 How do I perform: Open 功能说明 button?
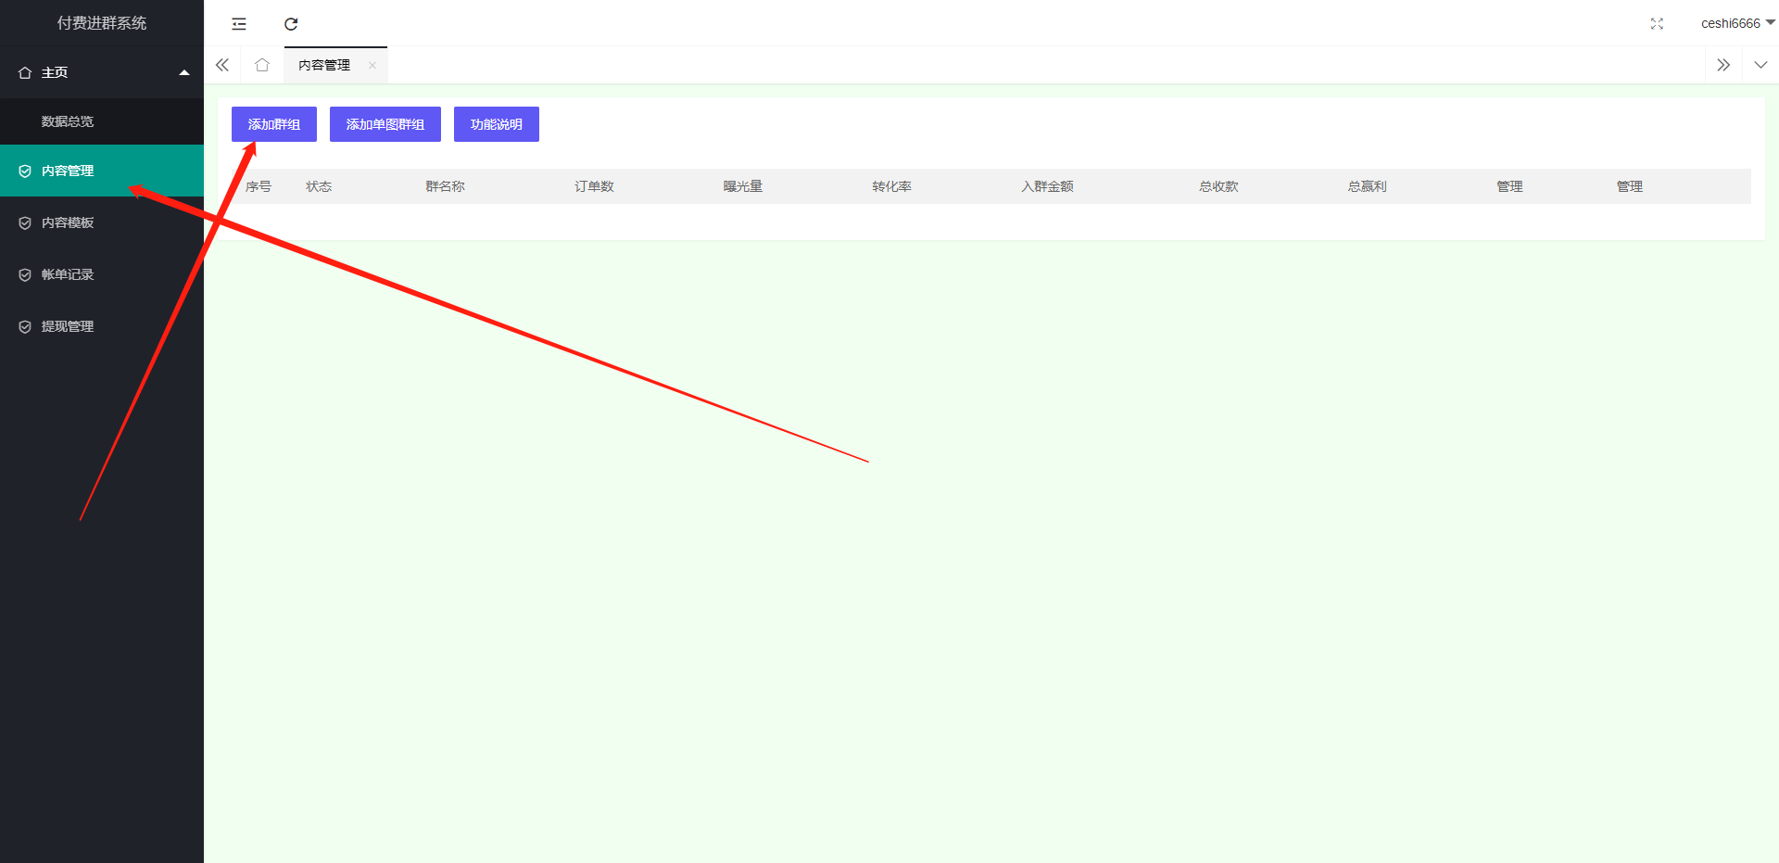click(497, 124)
